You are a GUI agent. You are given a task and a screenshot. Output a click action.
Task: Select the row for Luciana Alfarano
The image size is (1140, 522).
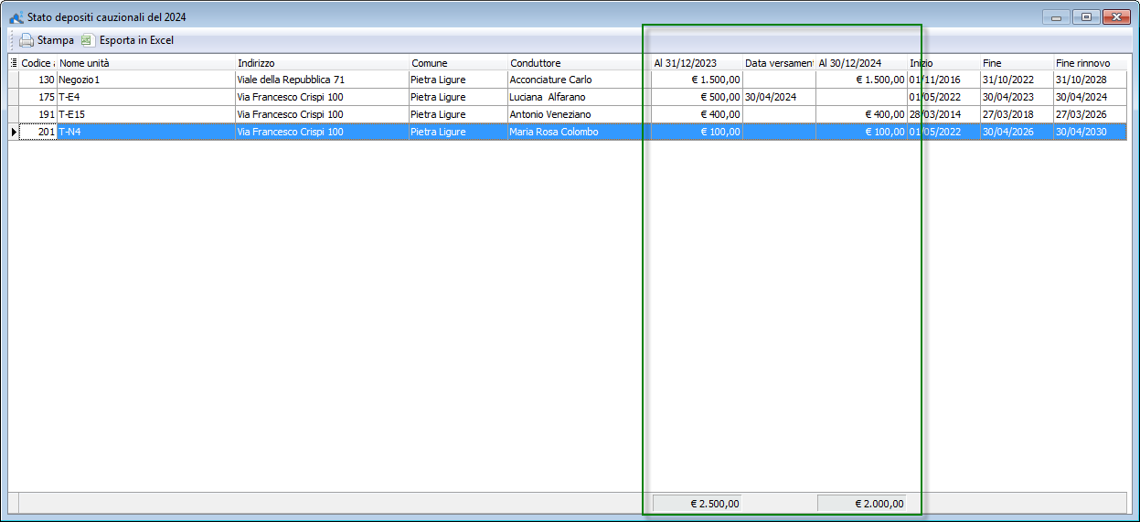(578, 97)
